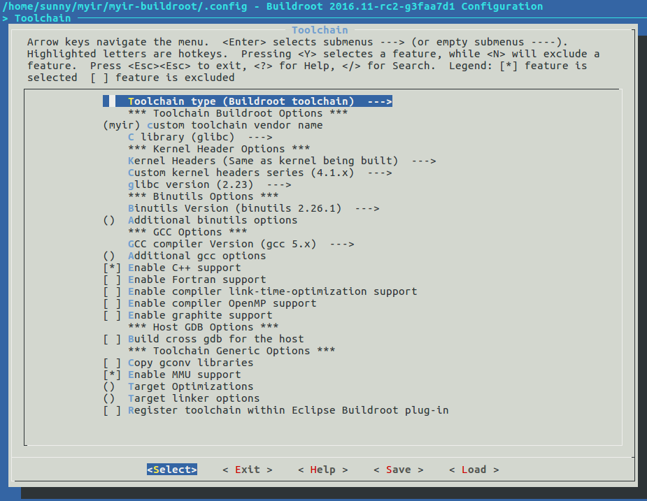This screenshot has height=501, width=647.
Task: Click the Load button
Action: pos(474,470)
